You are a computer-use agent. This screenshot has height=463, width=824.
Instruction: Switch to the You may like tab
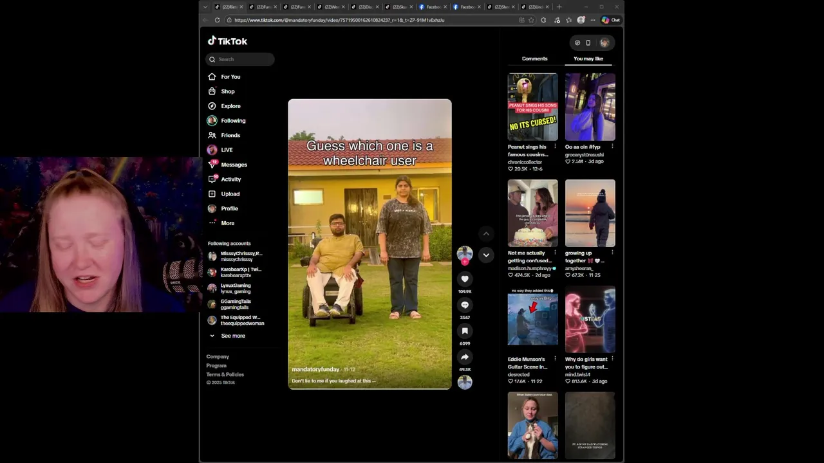click(588, 59)
